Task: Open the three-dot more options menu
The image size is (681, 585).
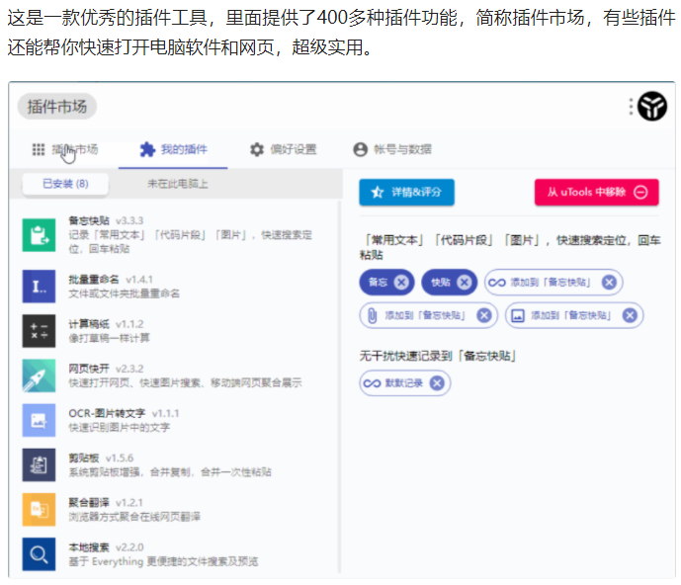Action: [x=631, y=107]
